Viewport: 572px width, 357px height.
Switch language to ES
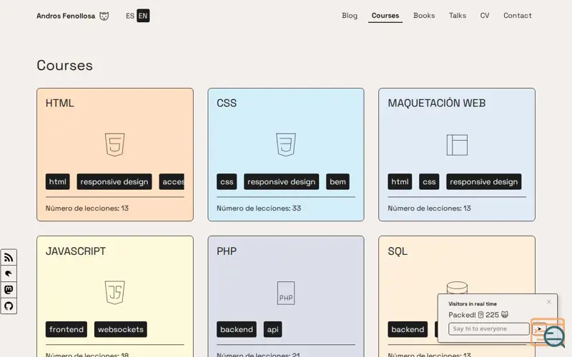tap(130, 16)
